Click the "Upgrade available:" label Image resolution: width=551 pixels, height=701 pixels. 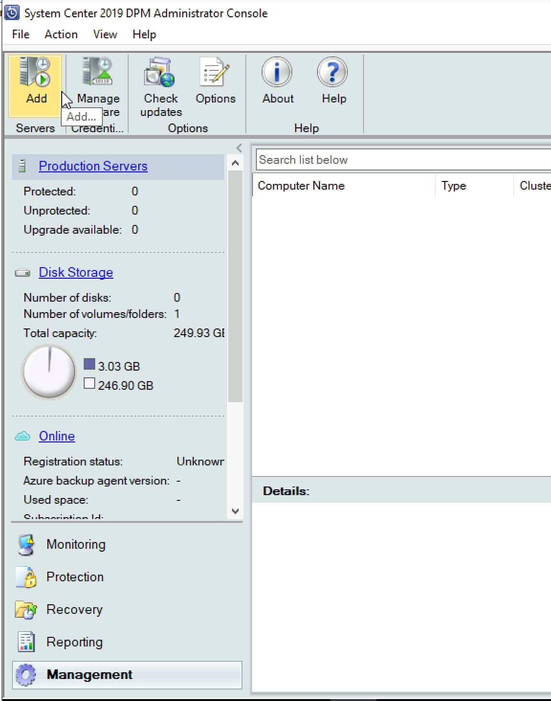[x=73, y=230]
